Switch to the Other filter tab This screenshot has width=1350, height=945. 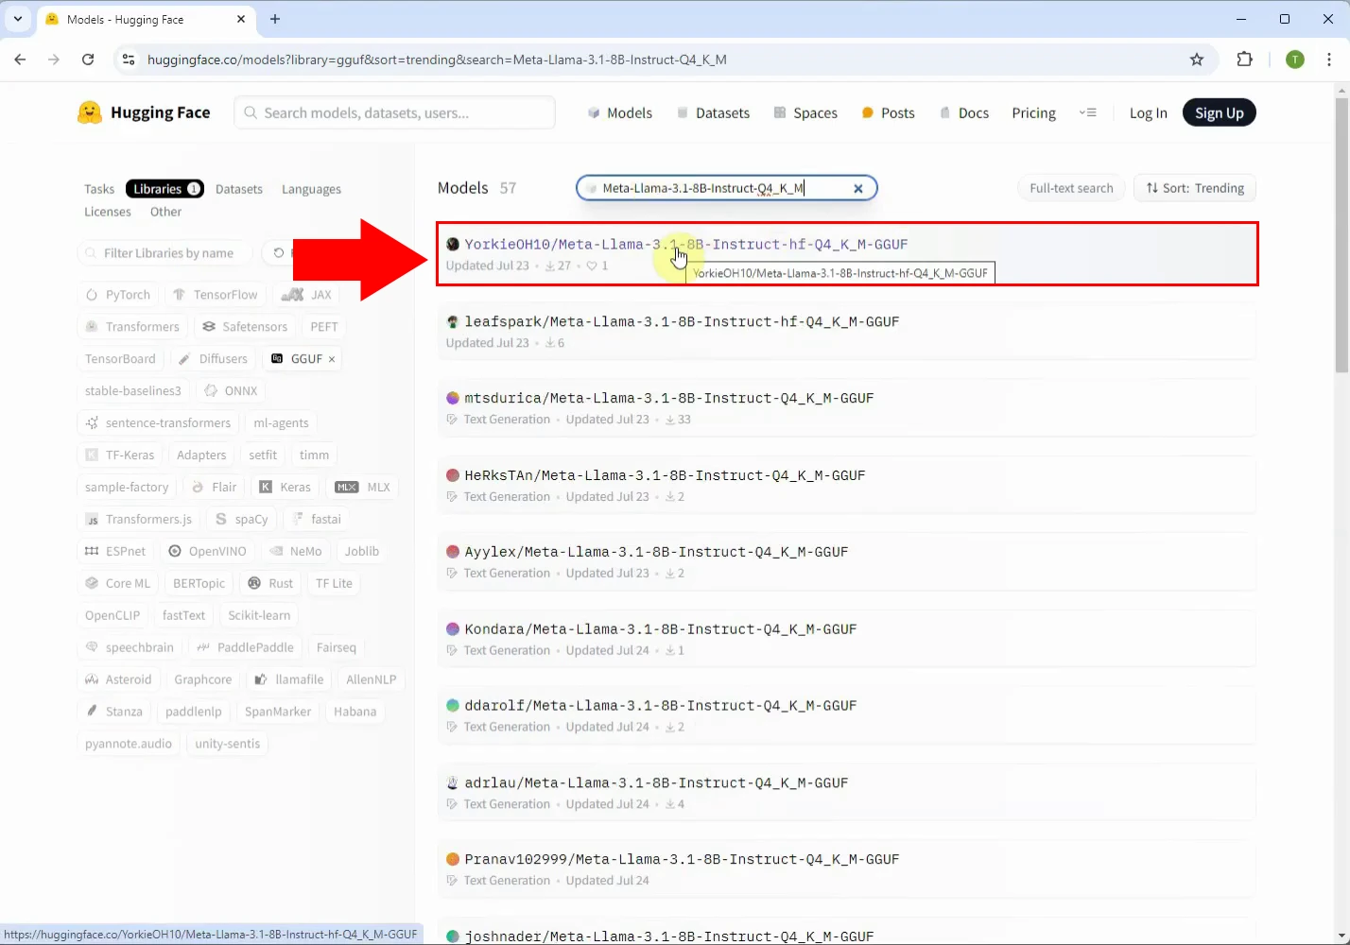click(165, 212)
